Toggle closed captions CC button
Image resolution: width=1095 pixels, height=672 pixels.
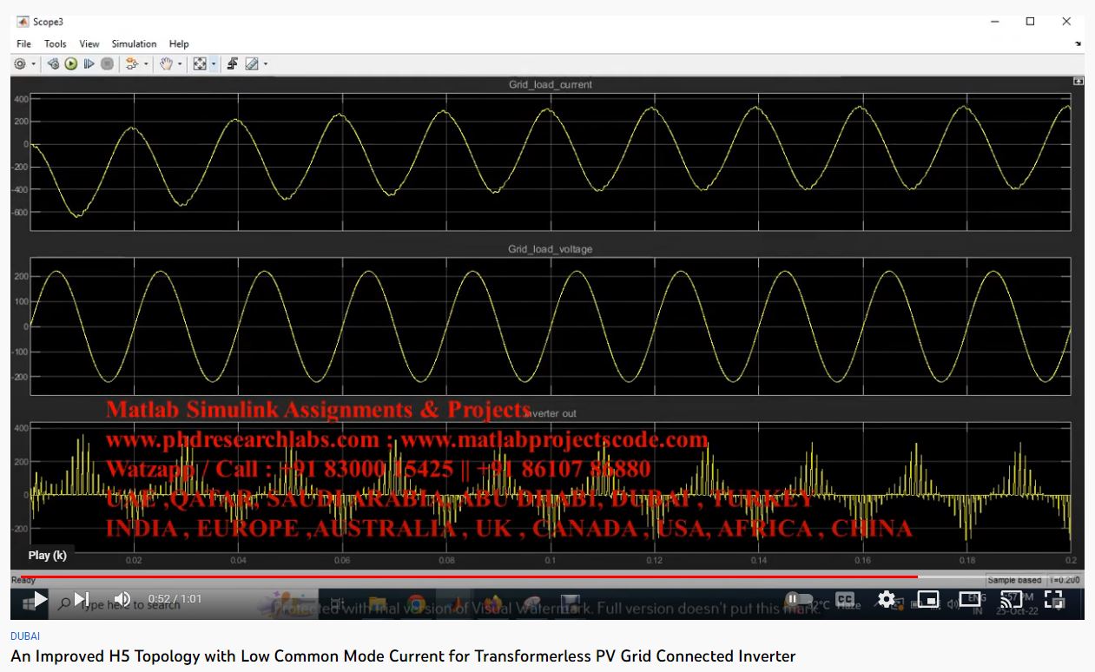coord(844,599)
